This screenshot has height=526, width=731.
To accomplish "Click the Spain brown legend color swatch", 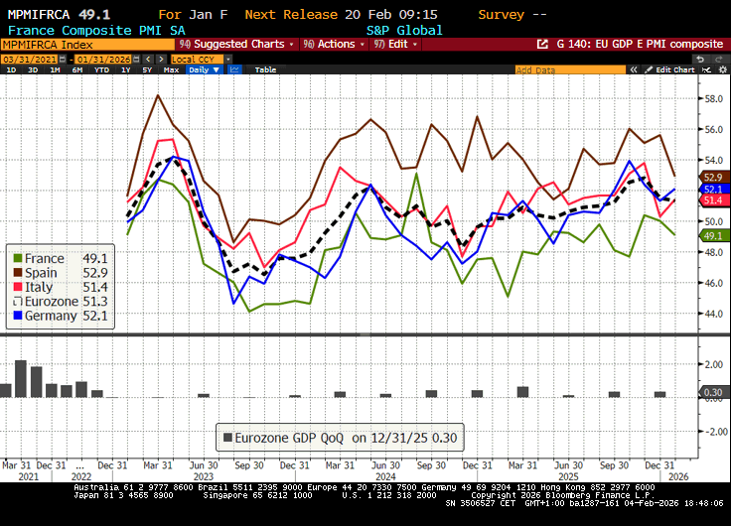I will pos(15,273).
